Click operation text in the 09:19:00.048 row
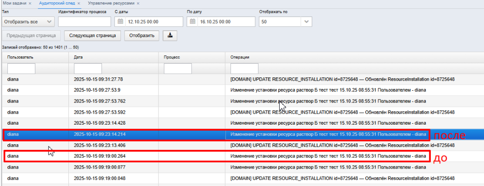 tap(342, 178)
